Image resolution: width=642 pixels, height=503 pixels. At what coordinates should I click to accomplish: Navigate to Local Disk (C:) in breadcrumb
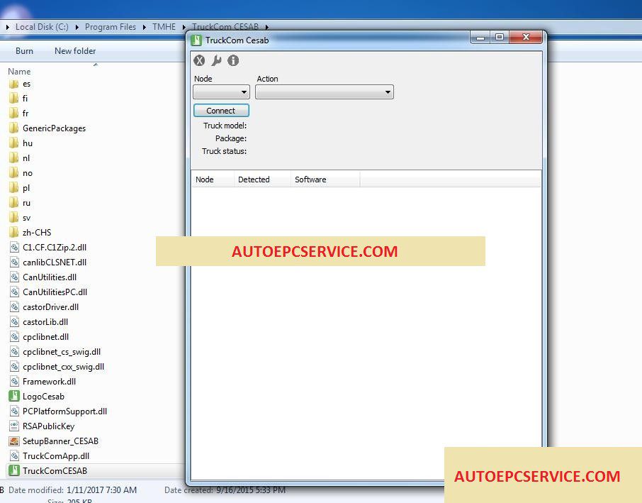point(42,27)
